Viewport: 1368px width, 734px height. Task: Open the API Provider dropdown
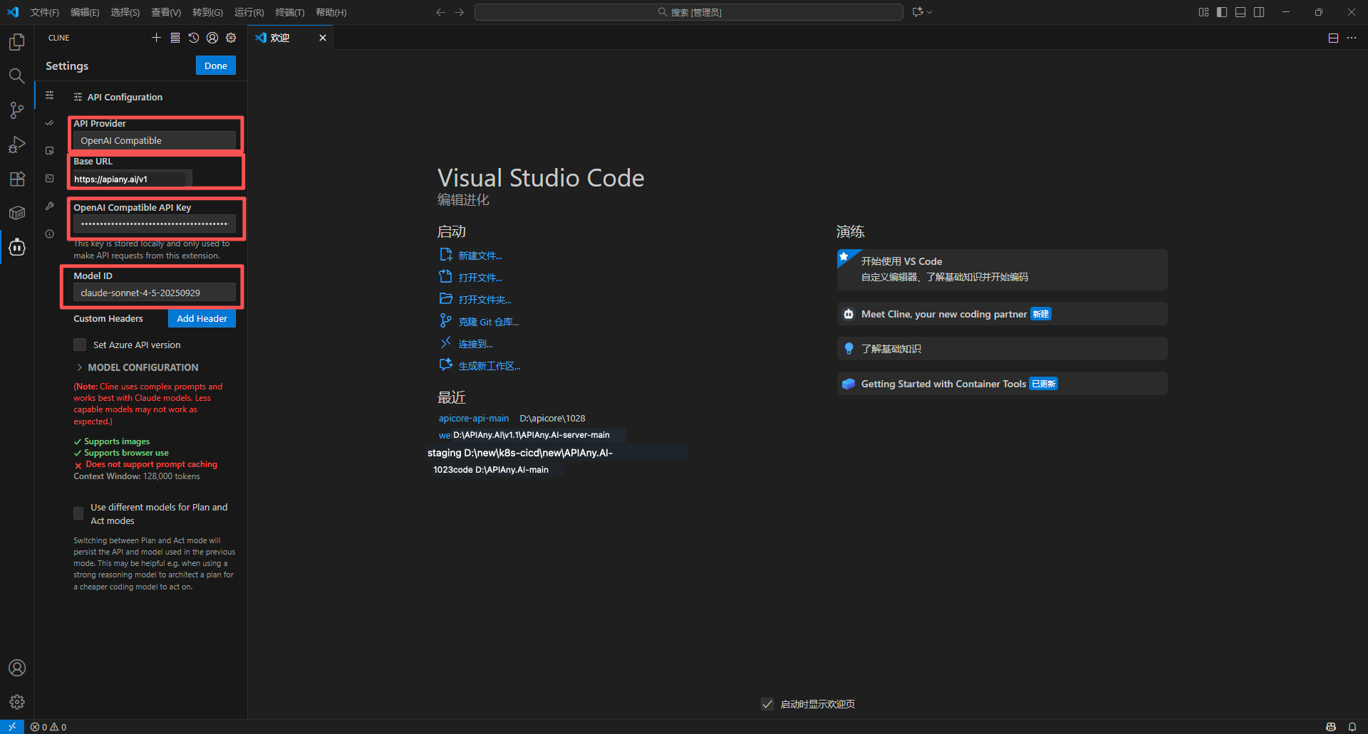coord(155,140)
